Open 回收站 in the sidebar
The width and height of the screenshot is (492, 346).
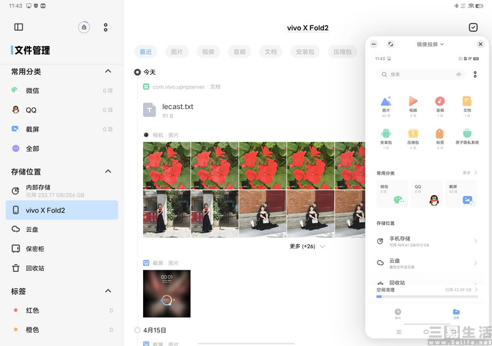point(62,268)
